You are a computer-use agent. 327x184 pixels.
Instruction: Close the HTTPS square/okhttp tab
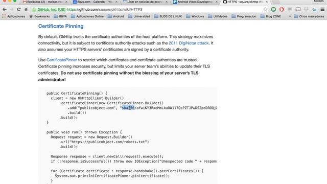(267, 2)
